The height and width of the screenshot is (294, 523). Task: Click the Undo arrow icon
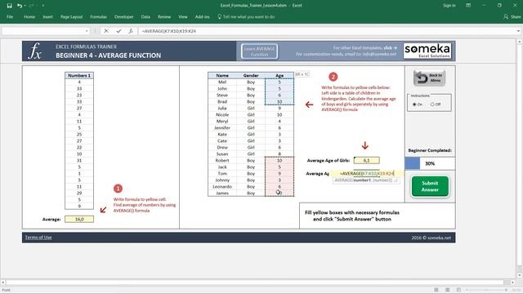point(20,6)
